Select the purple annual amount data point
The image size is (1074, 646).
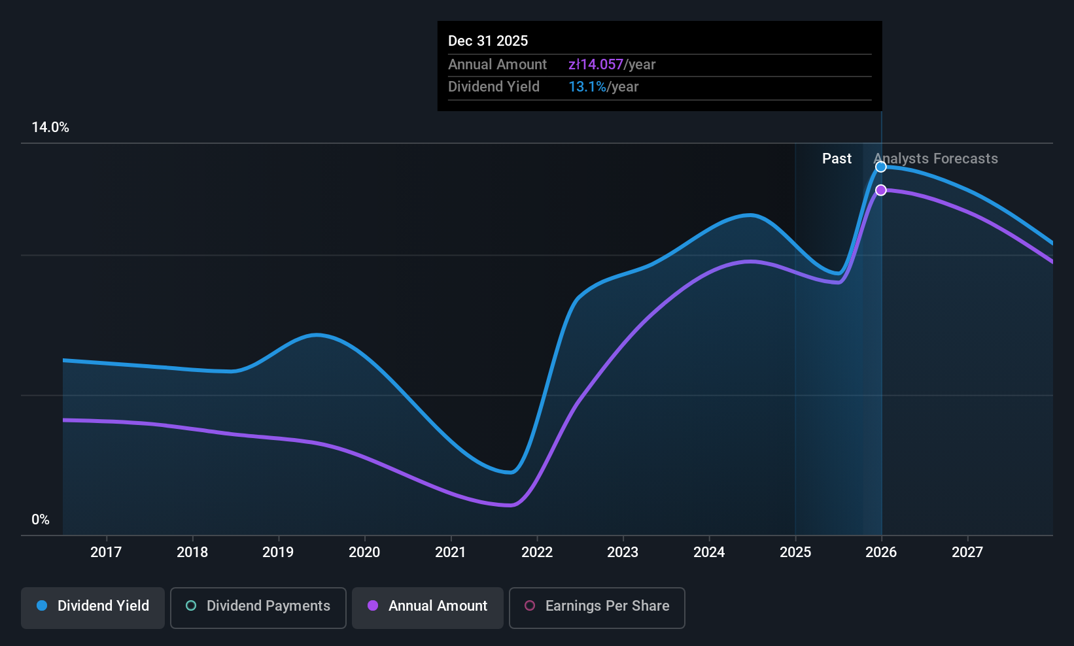(x=881, y=190)
